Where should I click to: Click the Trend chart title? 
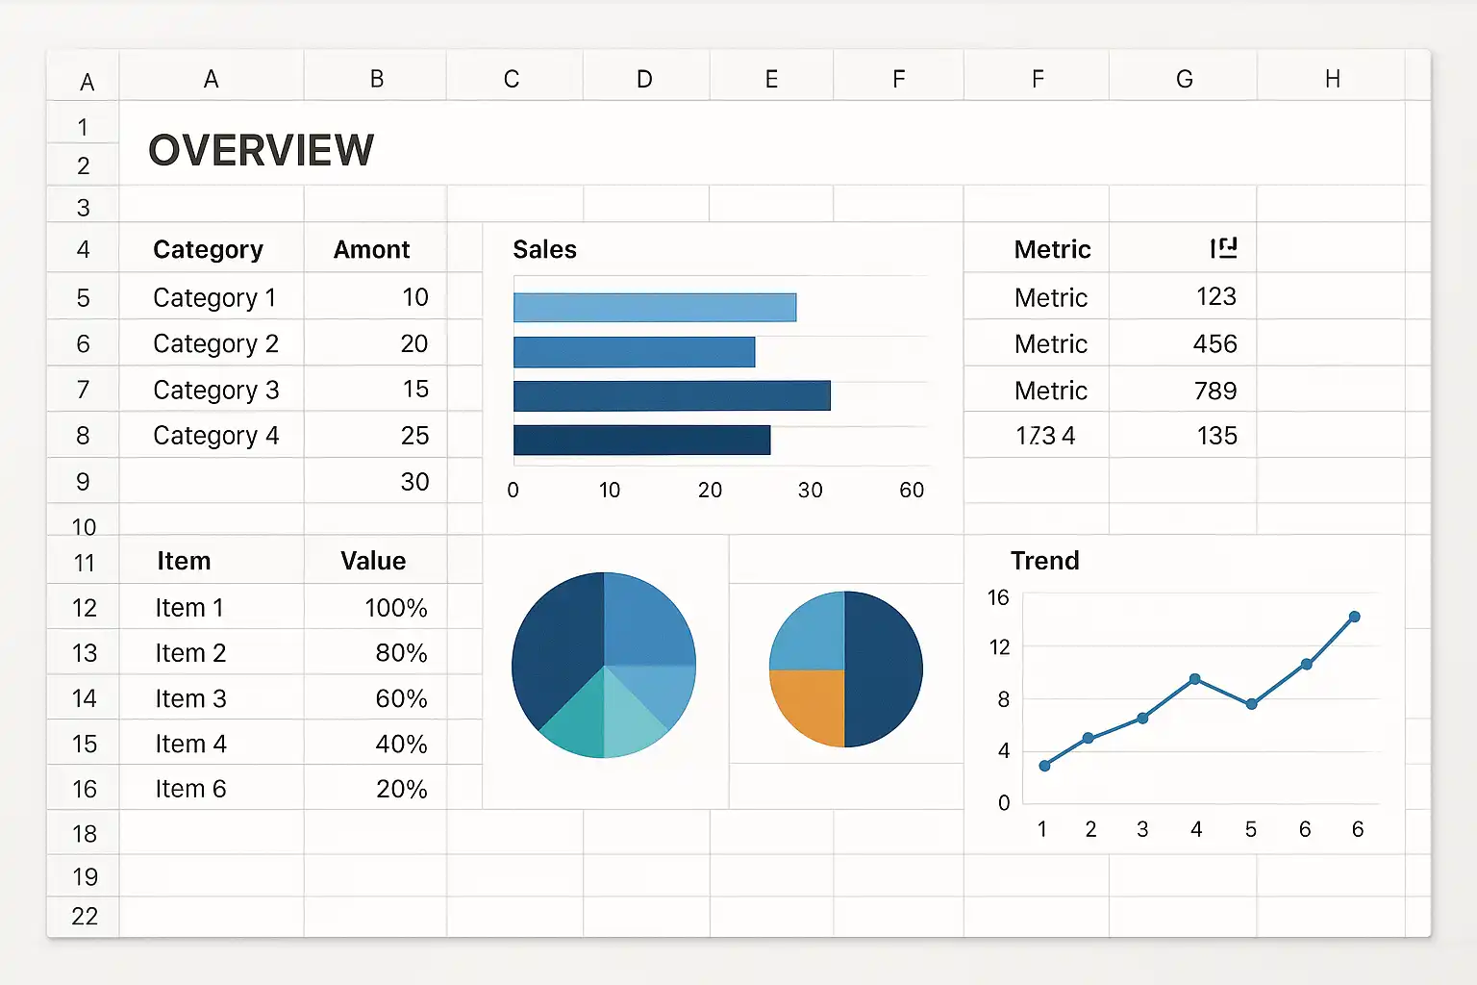point(1044,560)
